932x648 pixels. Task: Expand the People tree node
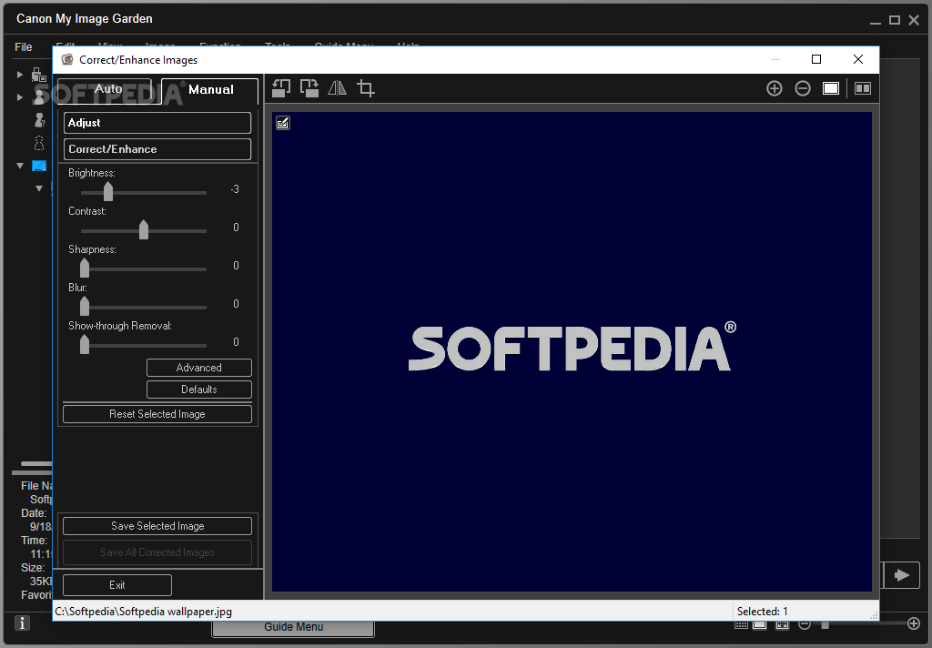pos(20,96)
